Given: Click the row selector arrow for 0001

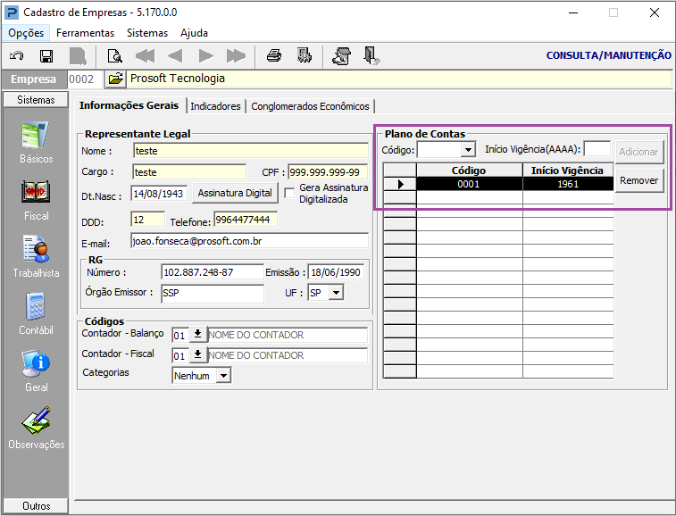Looking at the screenshot, I should [400, 184].
